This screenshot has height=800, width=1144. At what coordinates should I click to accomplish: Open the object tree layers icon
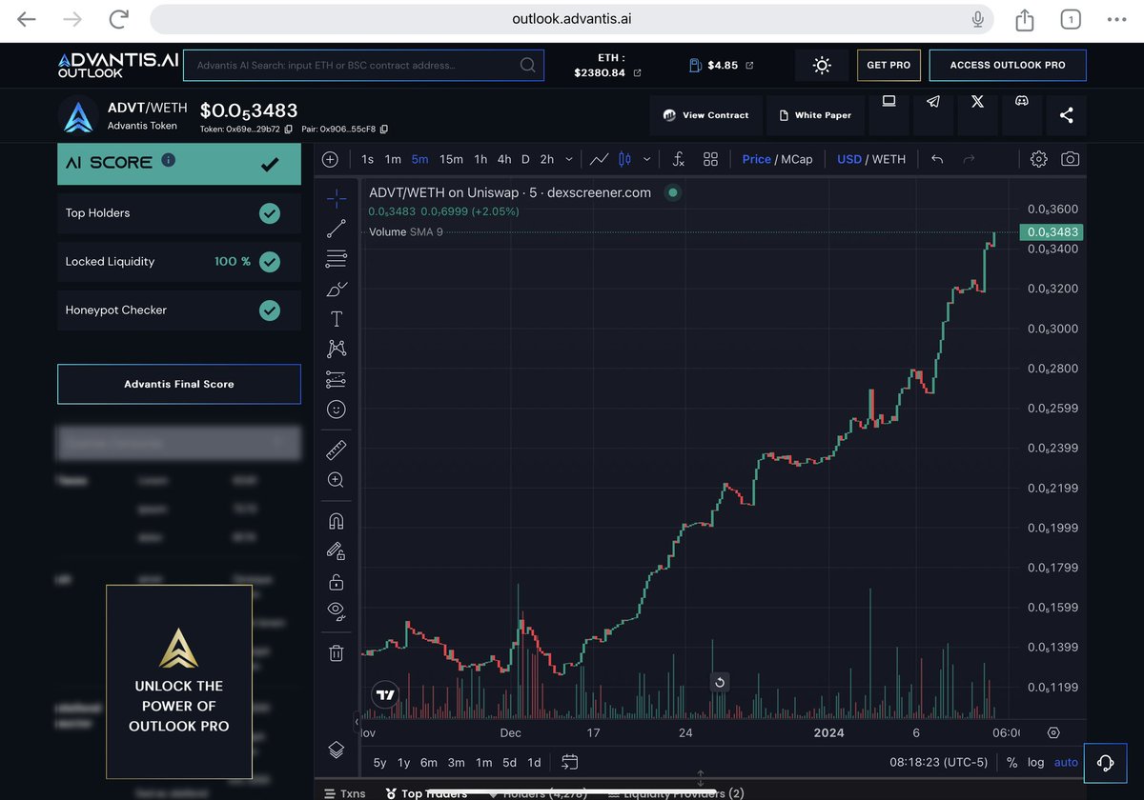[336, 750]
